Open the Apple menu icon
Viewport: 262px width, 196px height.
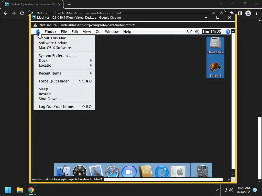(38, 31)
